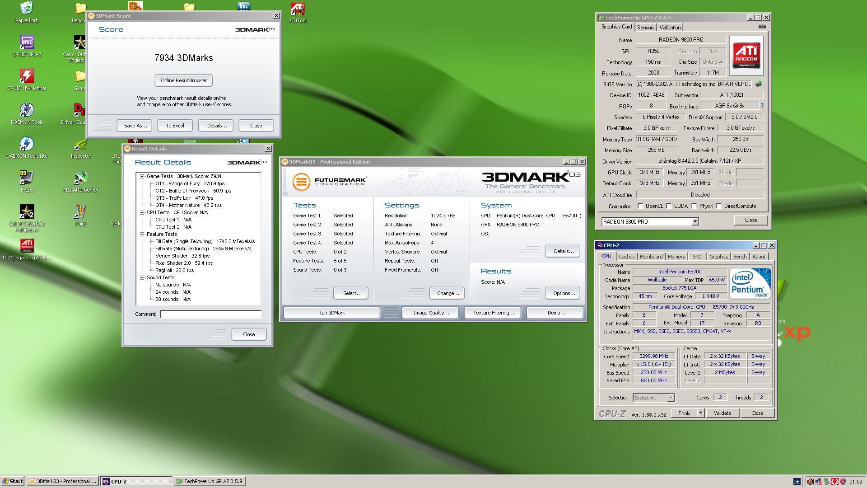Export the score with To Excel button
867x488 pixels.
click(175, 126)
